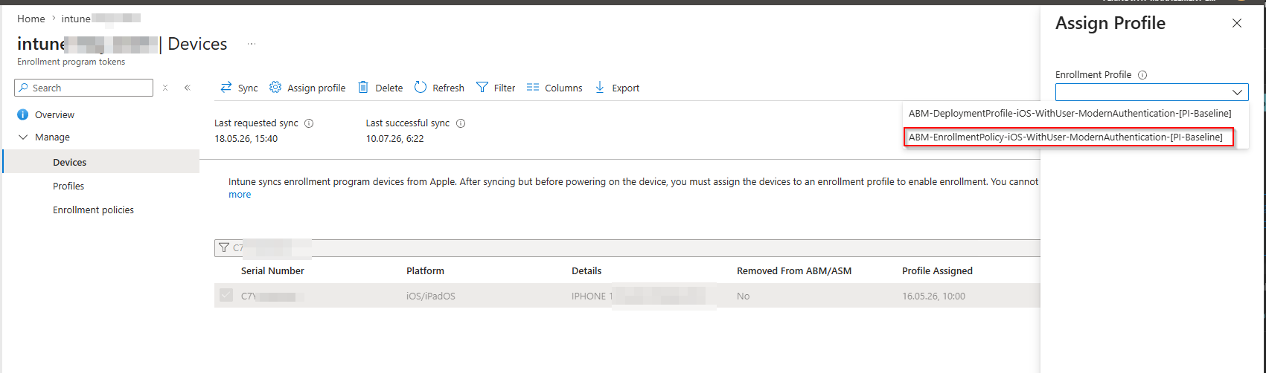Toggle the checkbox for the C7 device row
The width and height of the screenshot is (1266, 373).
point(226,296)
